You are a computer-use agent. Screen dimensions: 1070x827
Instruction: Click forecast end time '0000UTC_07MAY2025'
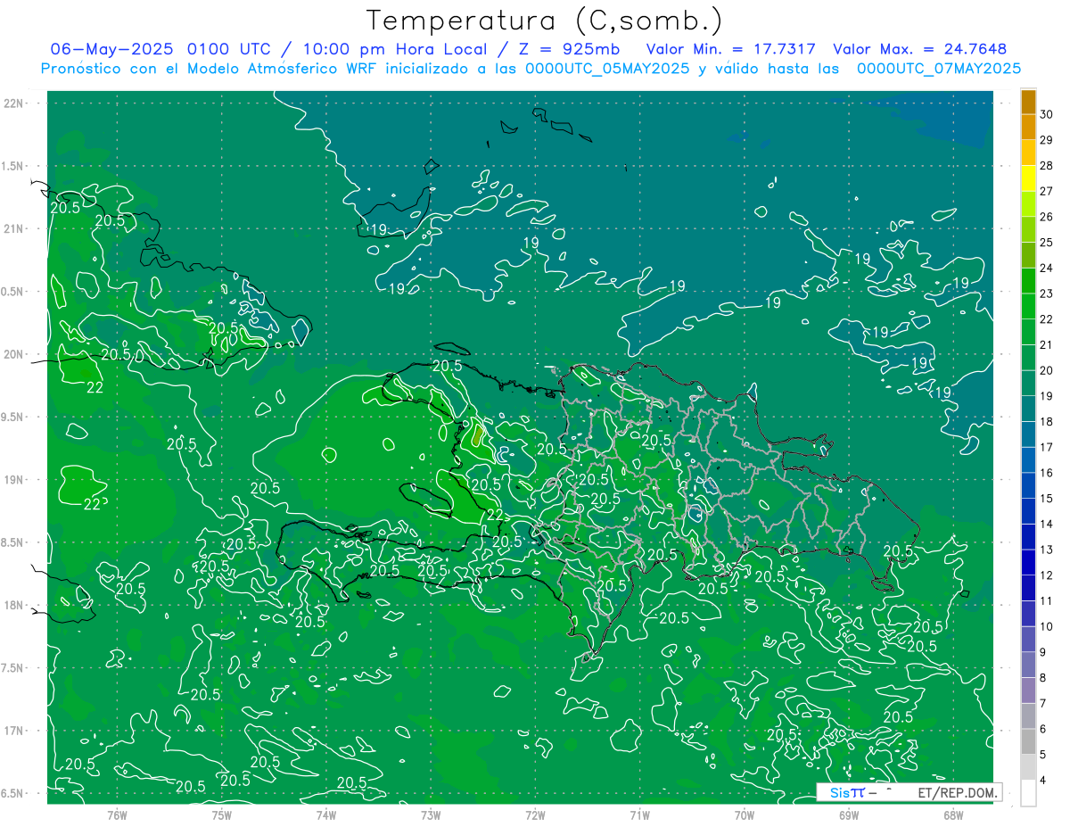(939, 69)
